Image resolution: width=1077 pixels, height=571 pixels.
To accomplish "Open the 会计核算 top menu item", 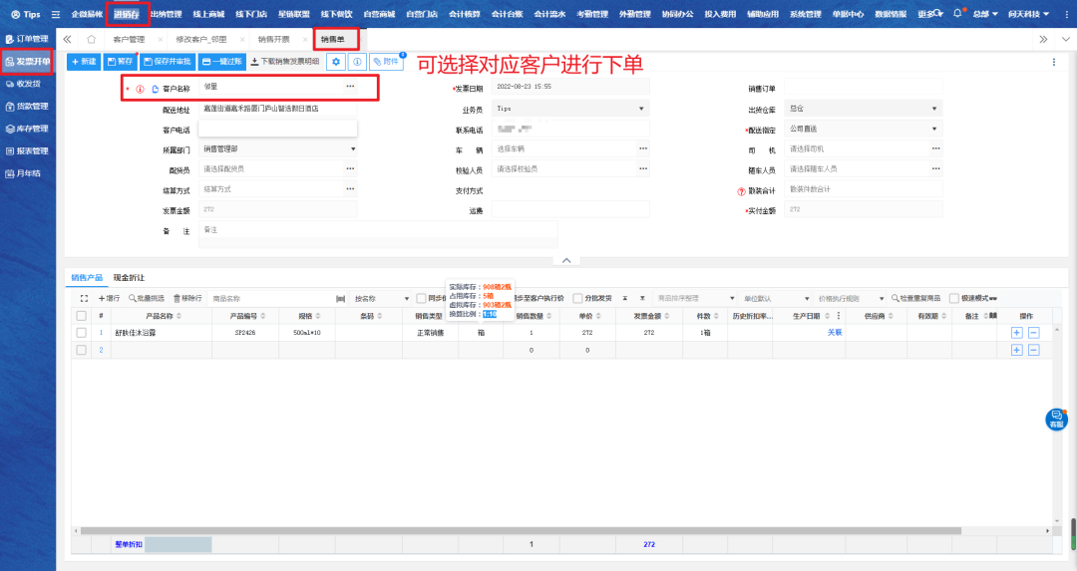I will tap(465, 15).
